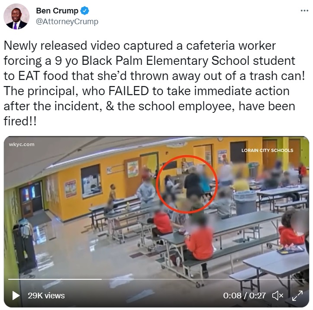Click the red circled area in video
This screenshot has width=313, height=310.
click(187, 184)
